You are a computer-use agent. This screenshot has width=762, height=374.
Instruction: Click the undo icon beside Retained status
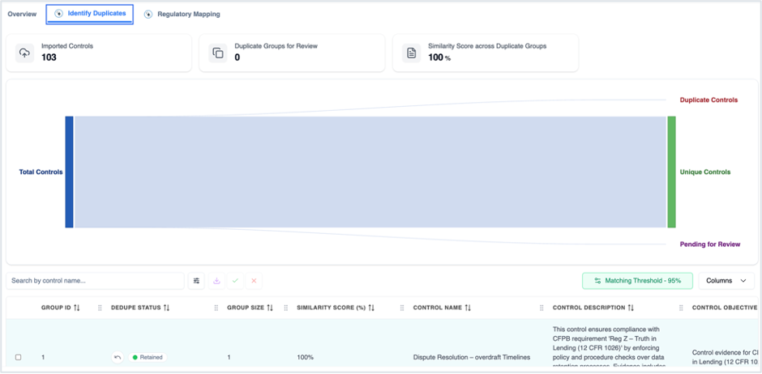[x=117, y=358]
